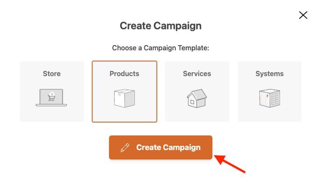Click the window of the Services house

coord(192,102)
